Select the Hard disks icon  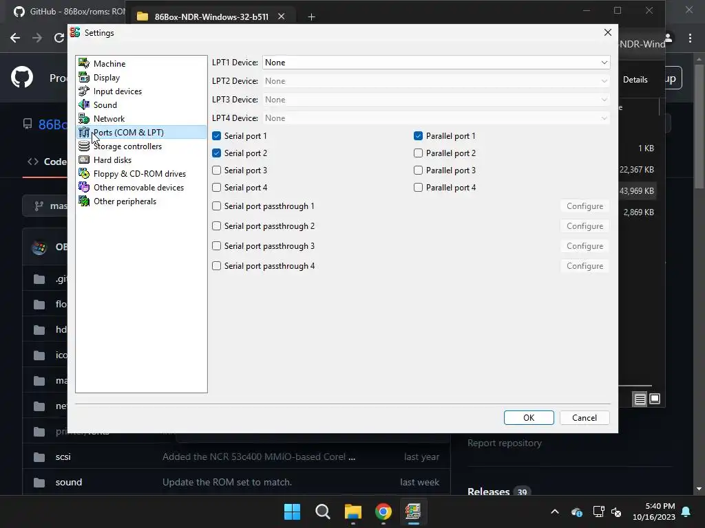point(84,159)
